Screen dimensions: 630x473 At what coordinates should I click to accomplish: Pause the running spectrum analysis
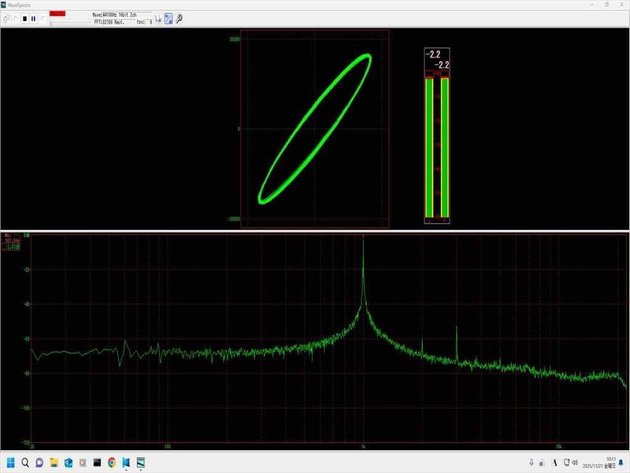click(33, 19)
